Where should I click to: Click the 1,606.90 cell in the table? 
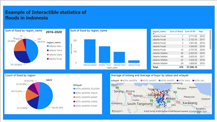(193, 63)
